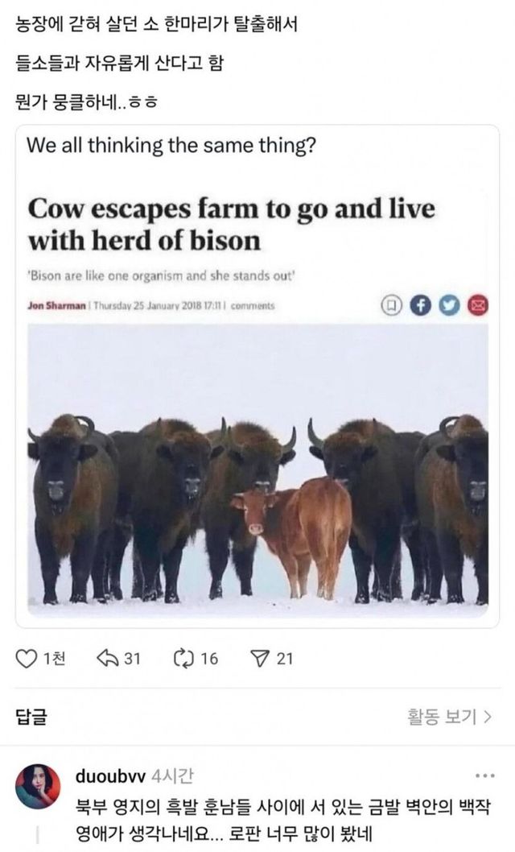515x852 pixels.
Task: Click the bookmark icon beside Facebook
Action: coord(391,306)
